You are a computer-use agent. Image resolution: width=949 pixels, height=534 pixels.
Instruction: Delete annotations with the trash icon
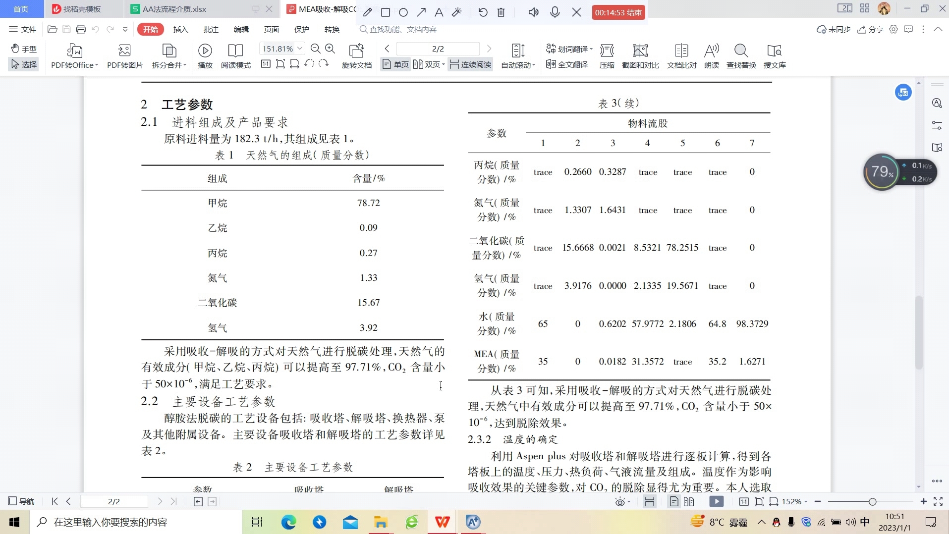pyautogui.click(x=501, y=12)
